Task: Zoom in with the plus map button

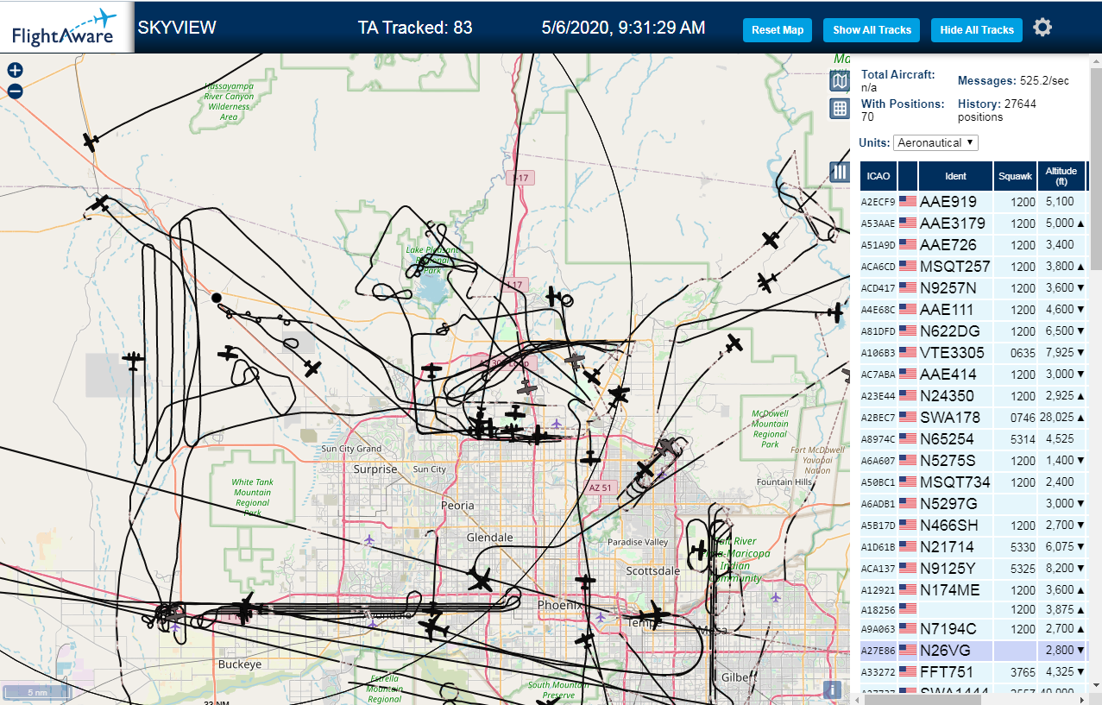Action: tap(15, 71)
